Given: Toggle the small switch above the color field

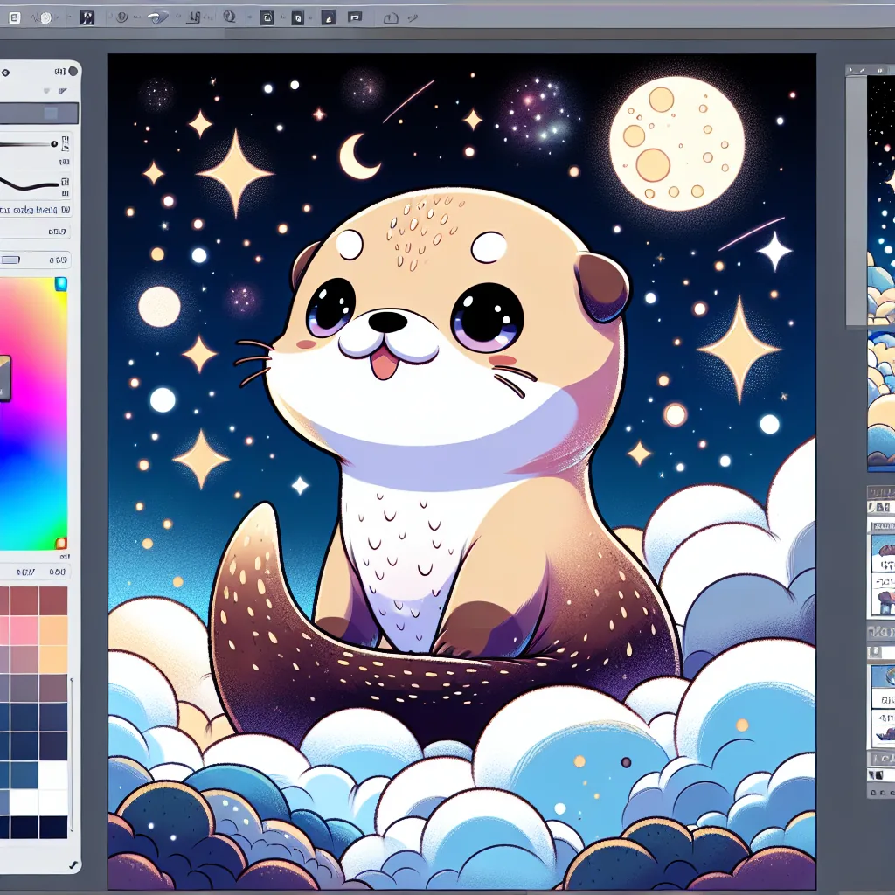Looking at the screenshot, I should (x=10, y=260).
